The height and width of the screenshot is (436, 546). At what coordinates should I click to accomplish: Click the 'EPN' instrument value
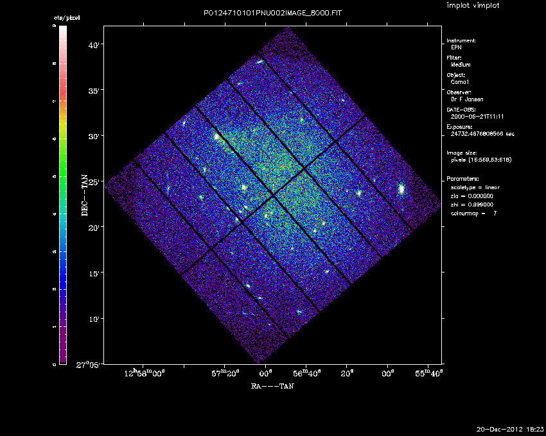click(456, 47)
